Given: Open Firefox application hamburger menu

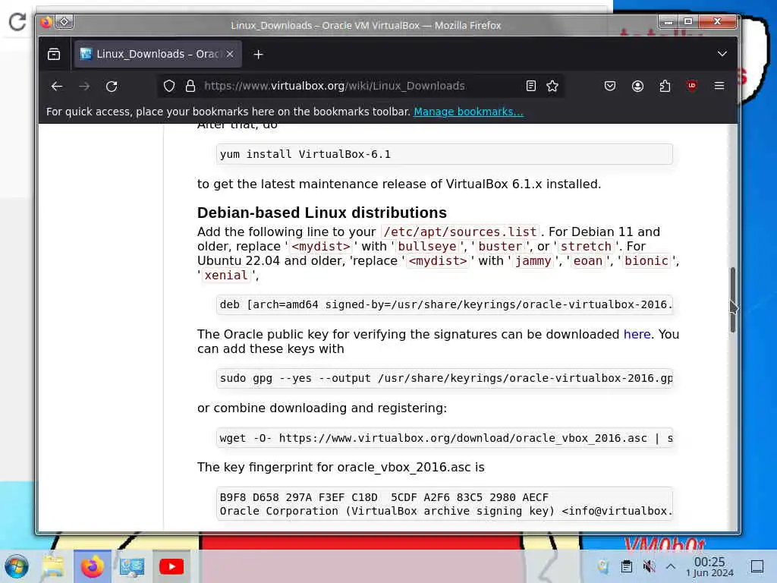Looking at the screenshot, I should [x=719, y=86].
